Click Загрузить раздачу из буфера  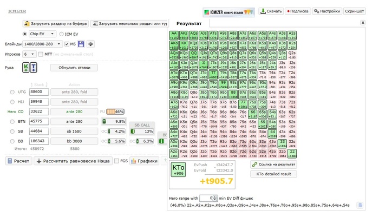[56, 24]
